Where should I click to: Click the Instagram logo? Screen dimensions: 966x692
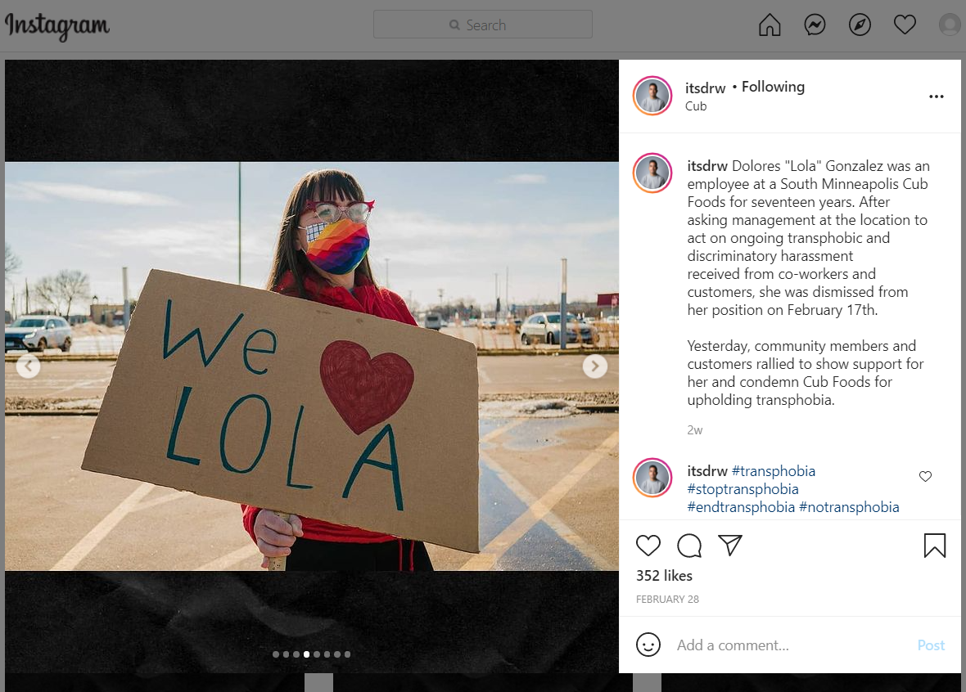[x=56, y=26]
